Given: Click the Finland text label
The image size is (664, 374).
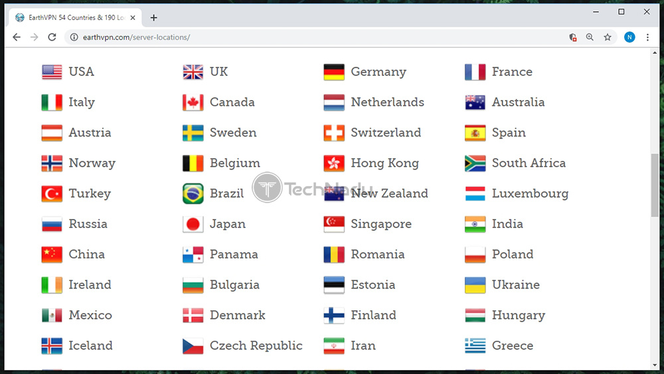Looking at the screenshot, I should 373,316.
